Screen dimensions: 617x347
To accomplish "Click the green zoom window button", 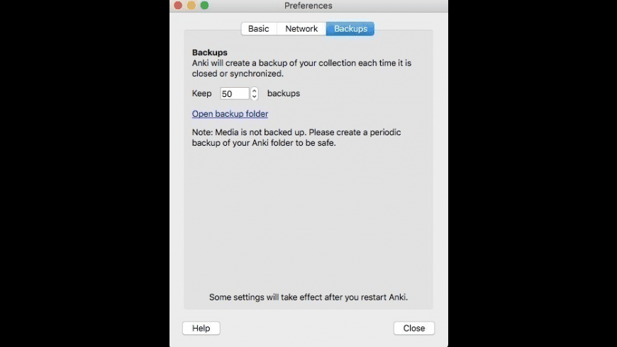I will point(205,5).
